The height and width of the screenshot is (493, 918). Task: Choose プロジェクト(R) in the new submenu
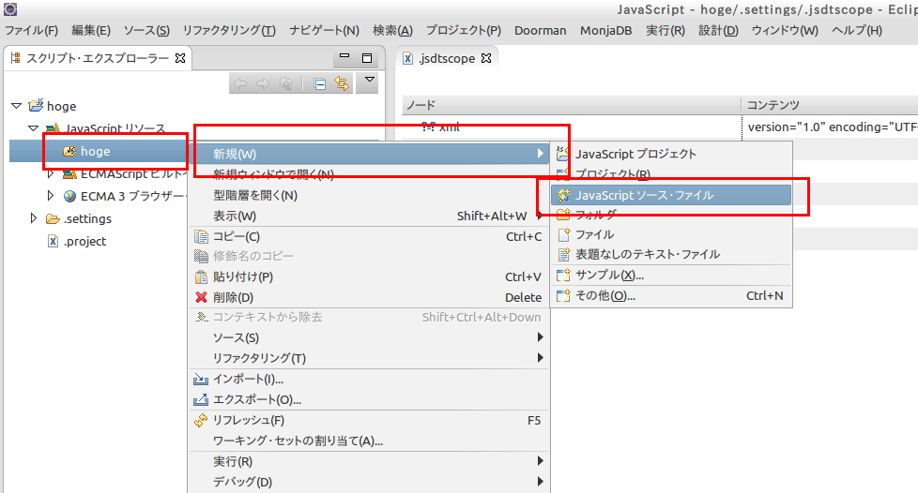[x=671, y=174]
